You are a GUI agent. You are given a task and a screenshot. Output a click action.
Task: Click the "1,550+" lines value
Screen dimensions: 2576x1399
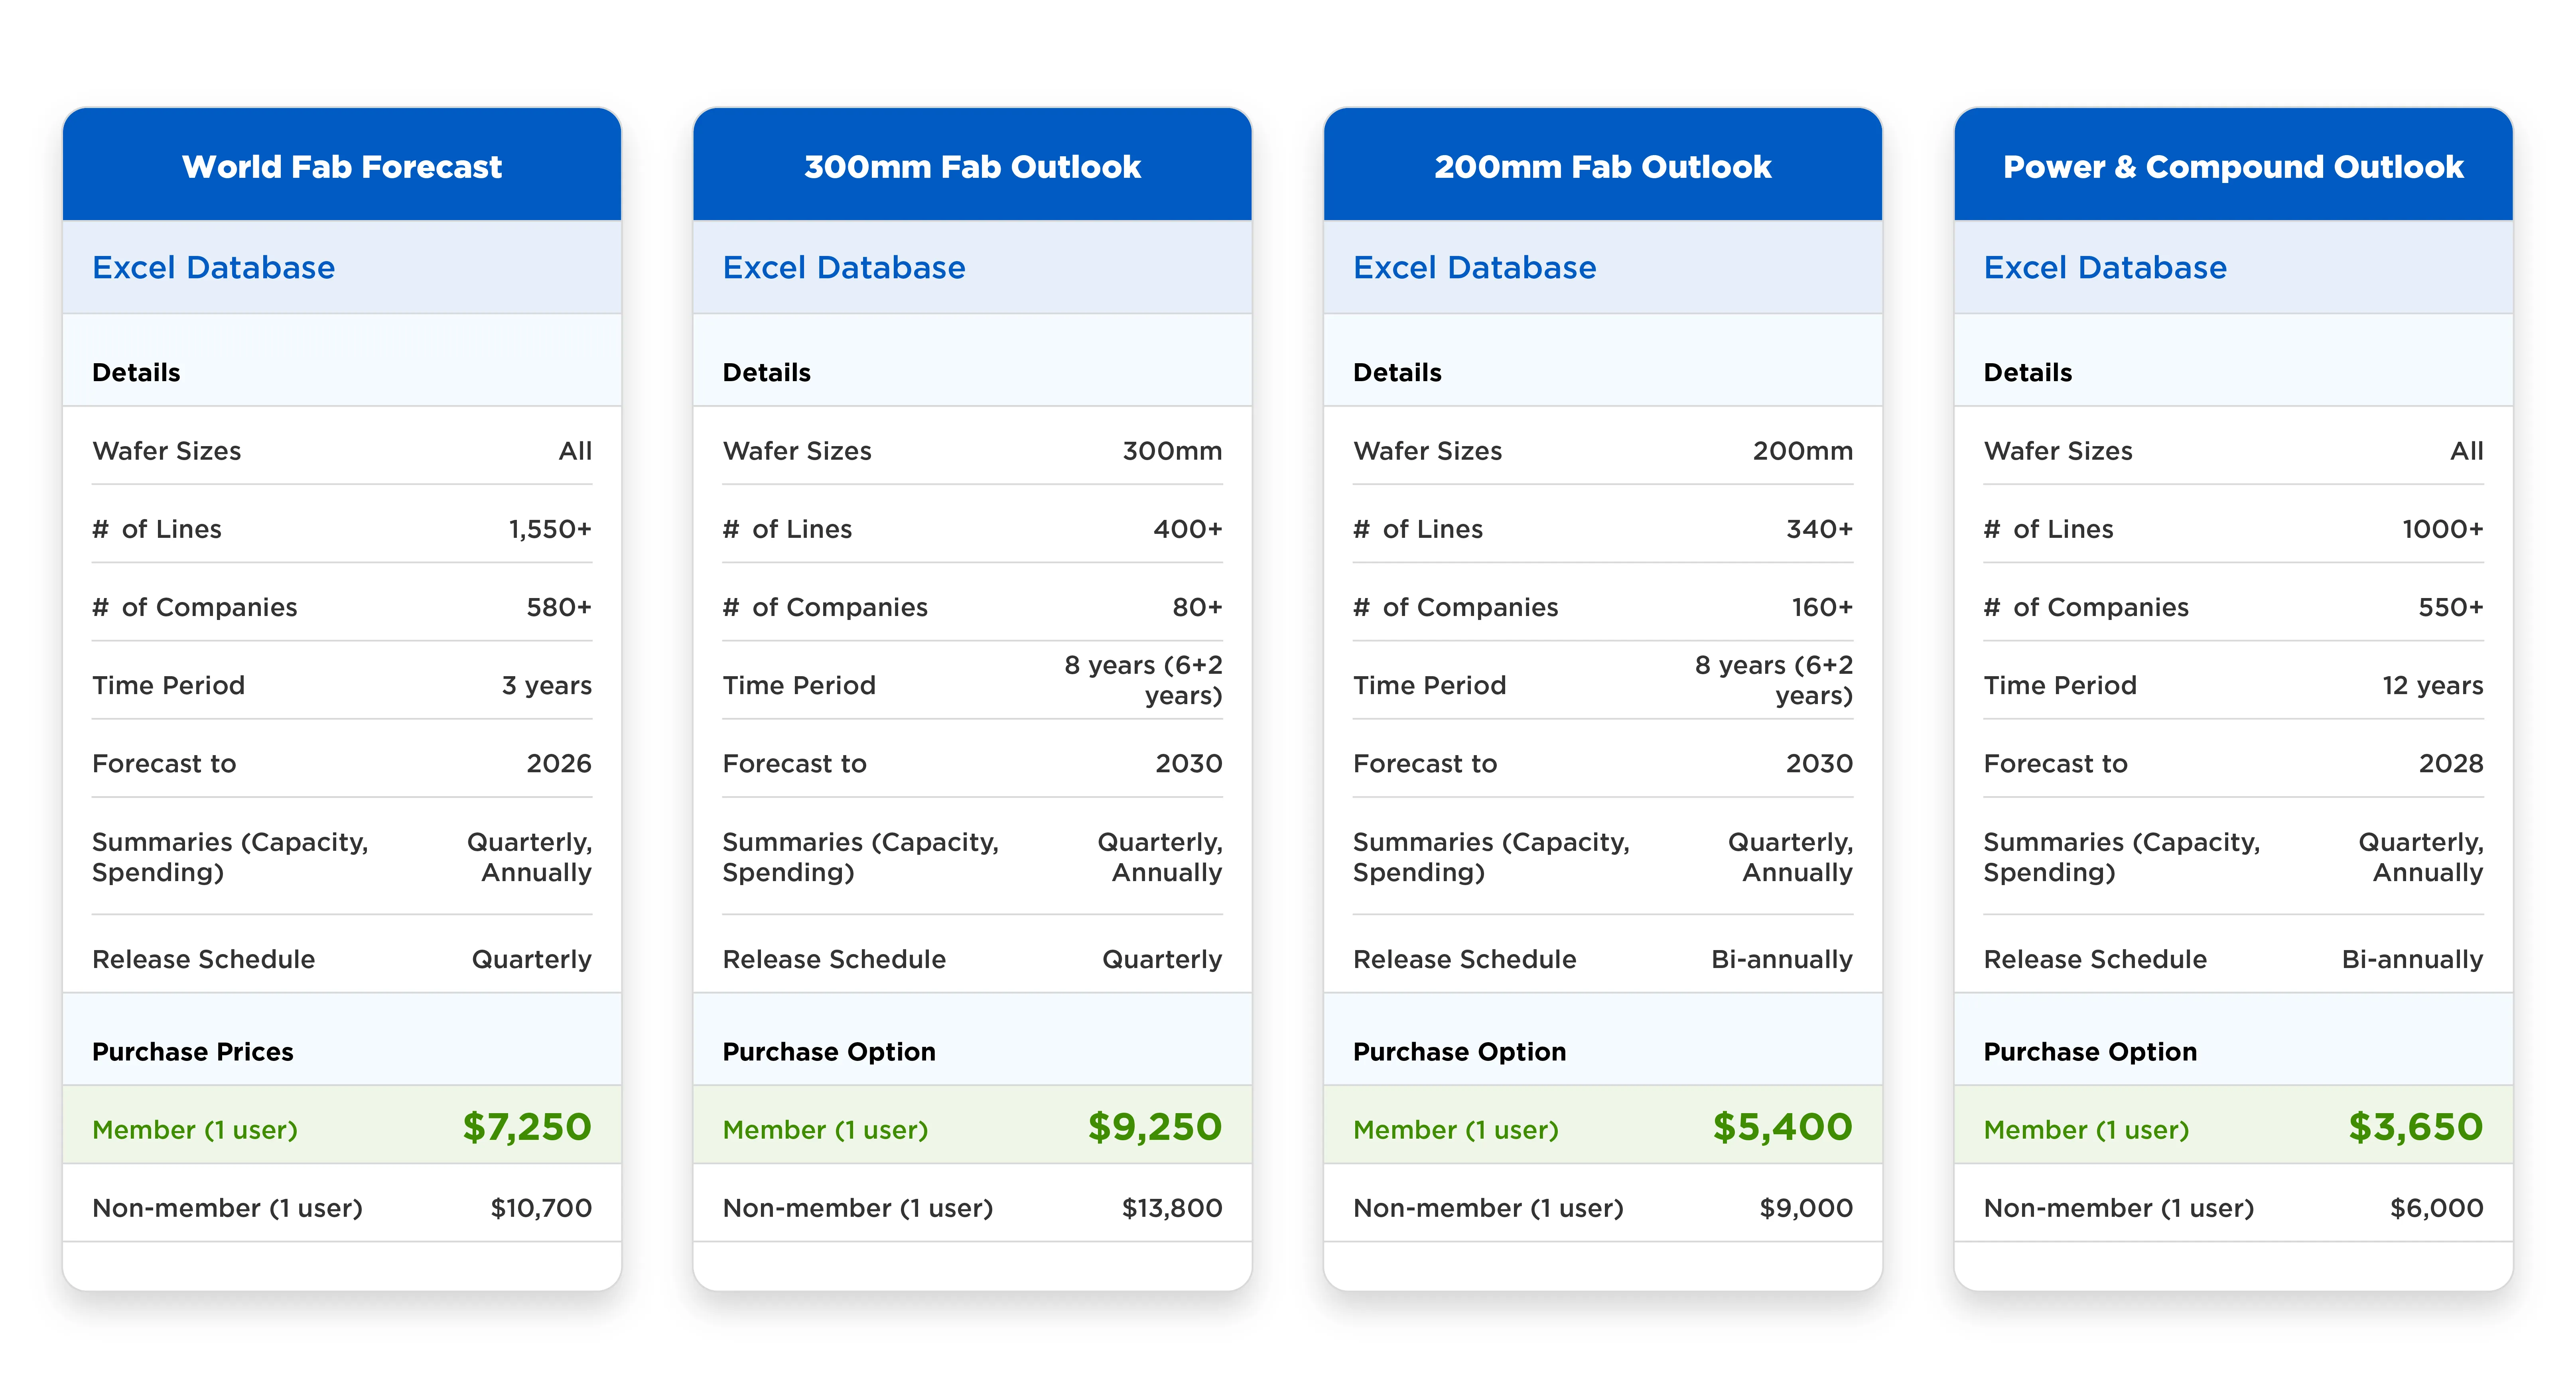pyautogui.click(x=550, y=529)
